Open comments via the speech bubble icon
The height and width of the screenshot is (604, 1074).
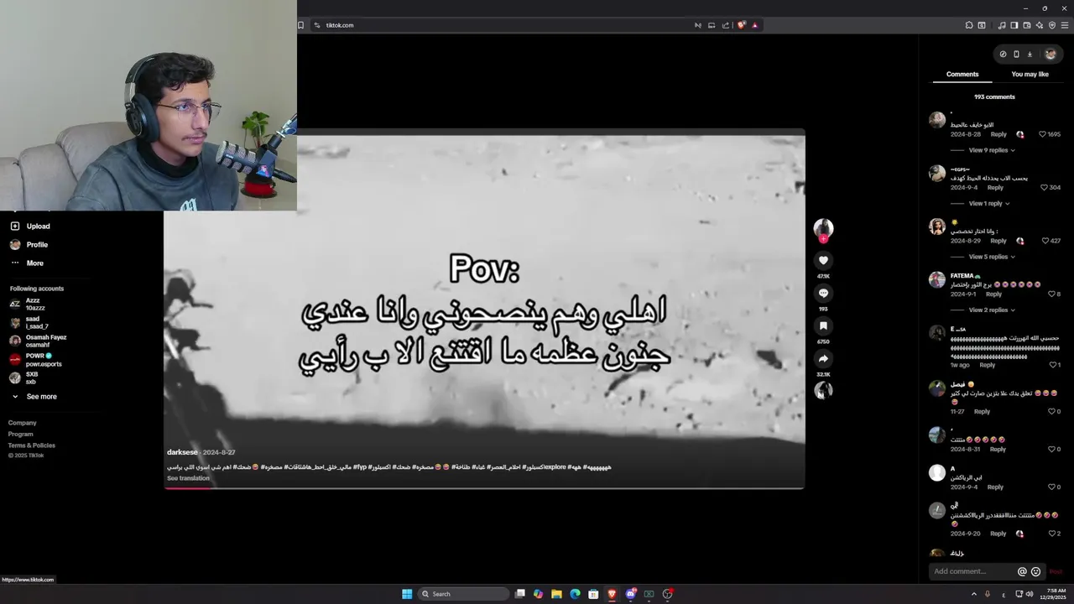[x=823, y=294]
